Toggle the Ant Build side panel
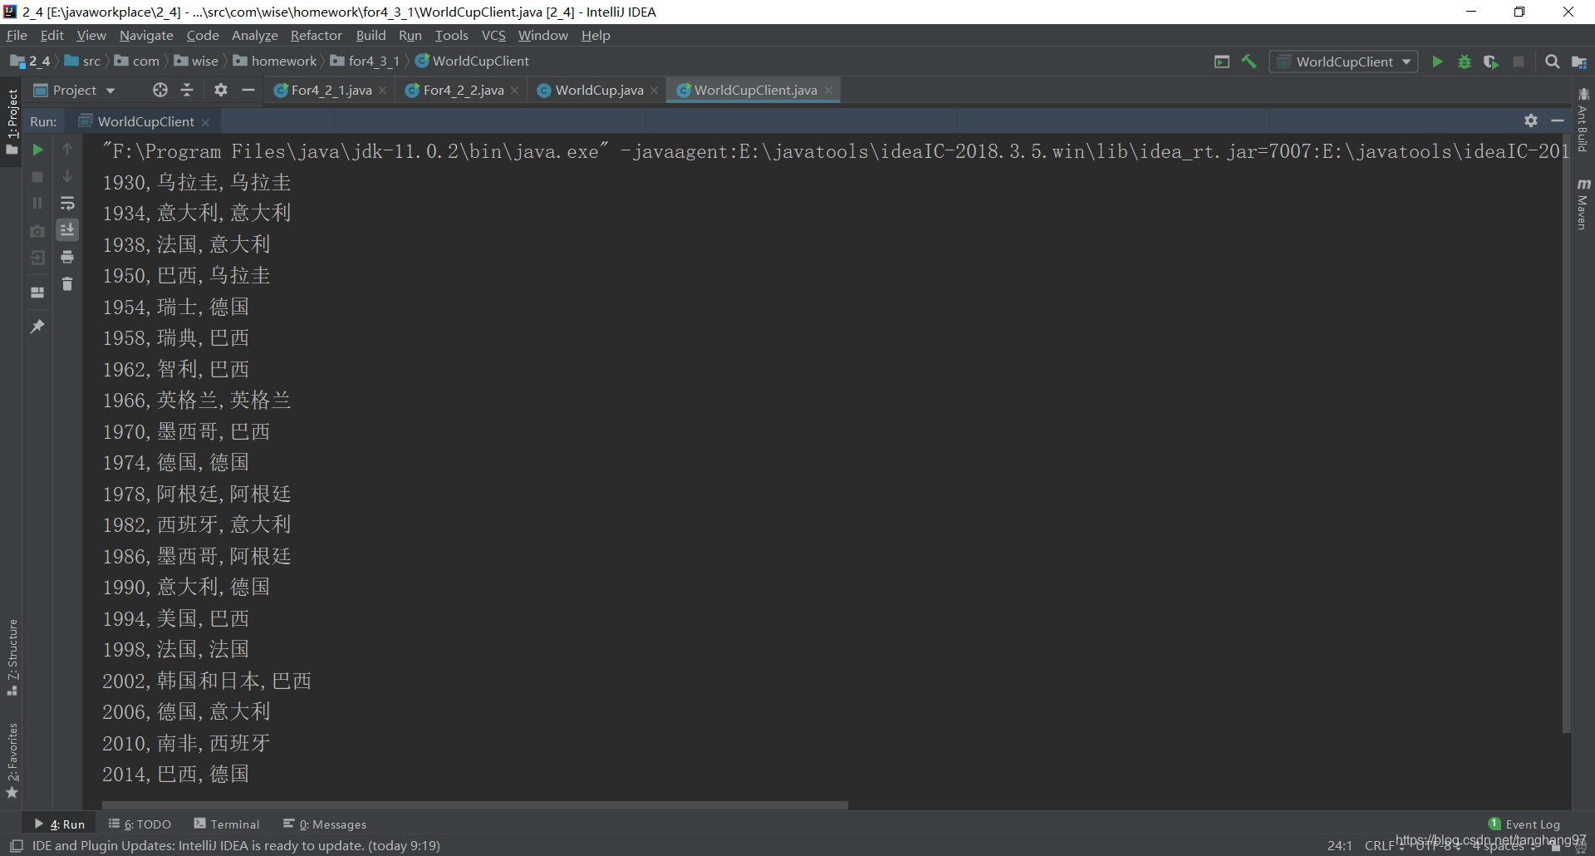The width and height of the screenshot is (1595, 856). pos(1583,119)
